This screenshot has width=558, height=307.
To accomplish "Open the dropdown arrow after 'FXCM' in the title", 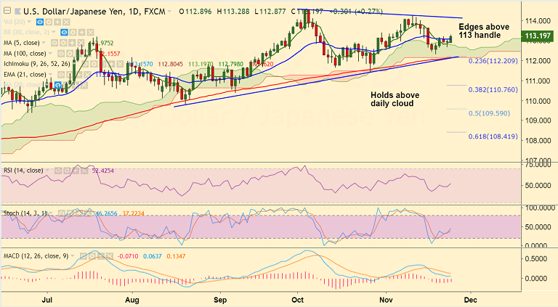I will coord(169,12).
